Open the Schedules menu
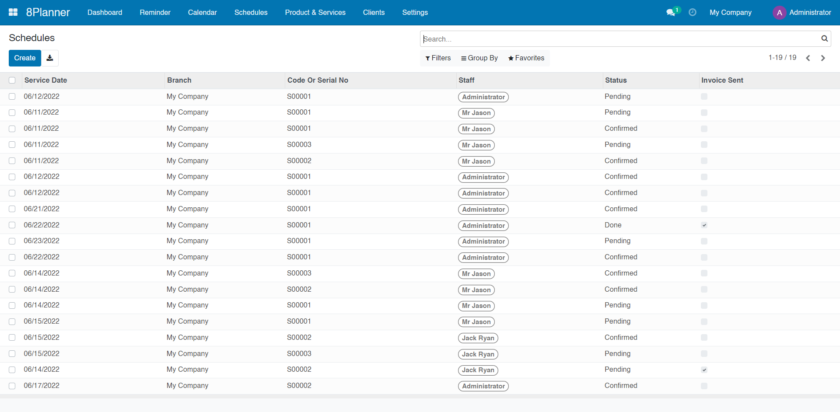 pos(251,12)
